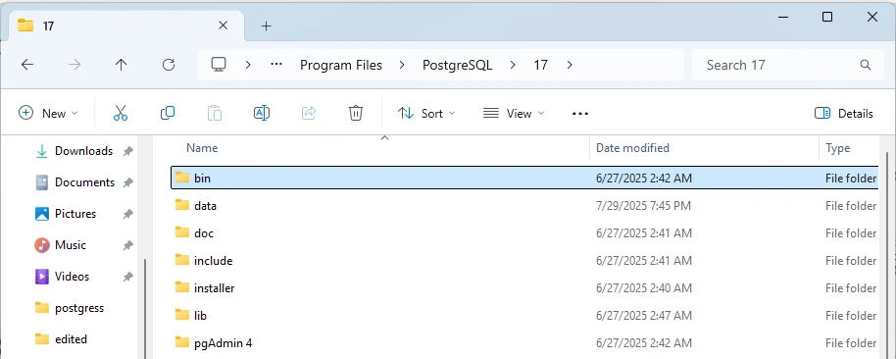The width and height of the screenshot is (896, 359).
Task: Click the sidebar vertical scrollbar
Action: (144, 309)
